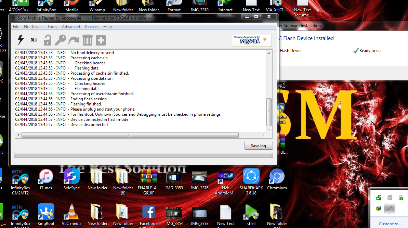Open the Chromium desktop icon
Screen dimensions: 408x228
pos(277,179)
